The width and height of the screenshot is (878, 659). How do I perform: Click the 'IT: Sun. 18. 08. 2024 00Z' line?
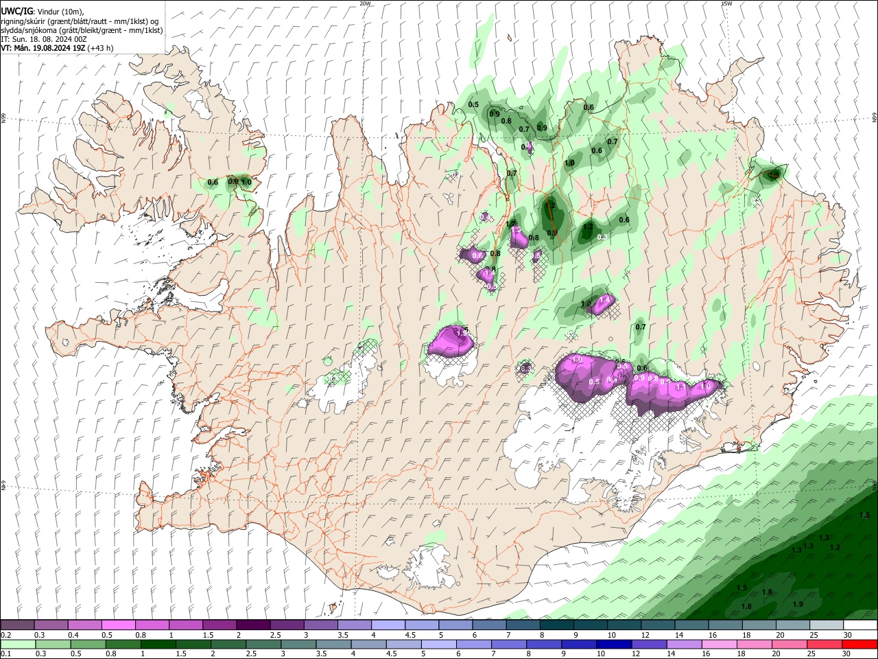44,39
